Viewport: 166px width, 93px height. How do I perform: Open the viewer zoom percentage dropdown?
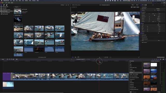133,5
